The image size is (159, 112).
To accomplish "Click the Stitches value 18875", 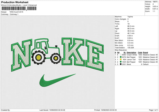I will 155,2.
